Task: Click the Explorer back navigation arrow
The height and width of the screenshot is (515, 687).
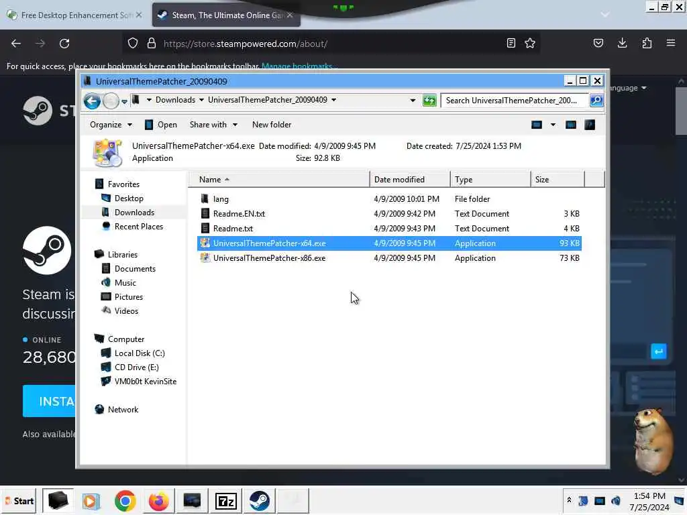Action: 92,101
